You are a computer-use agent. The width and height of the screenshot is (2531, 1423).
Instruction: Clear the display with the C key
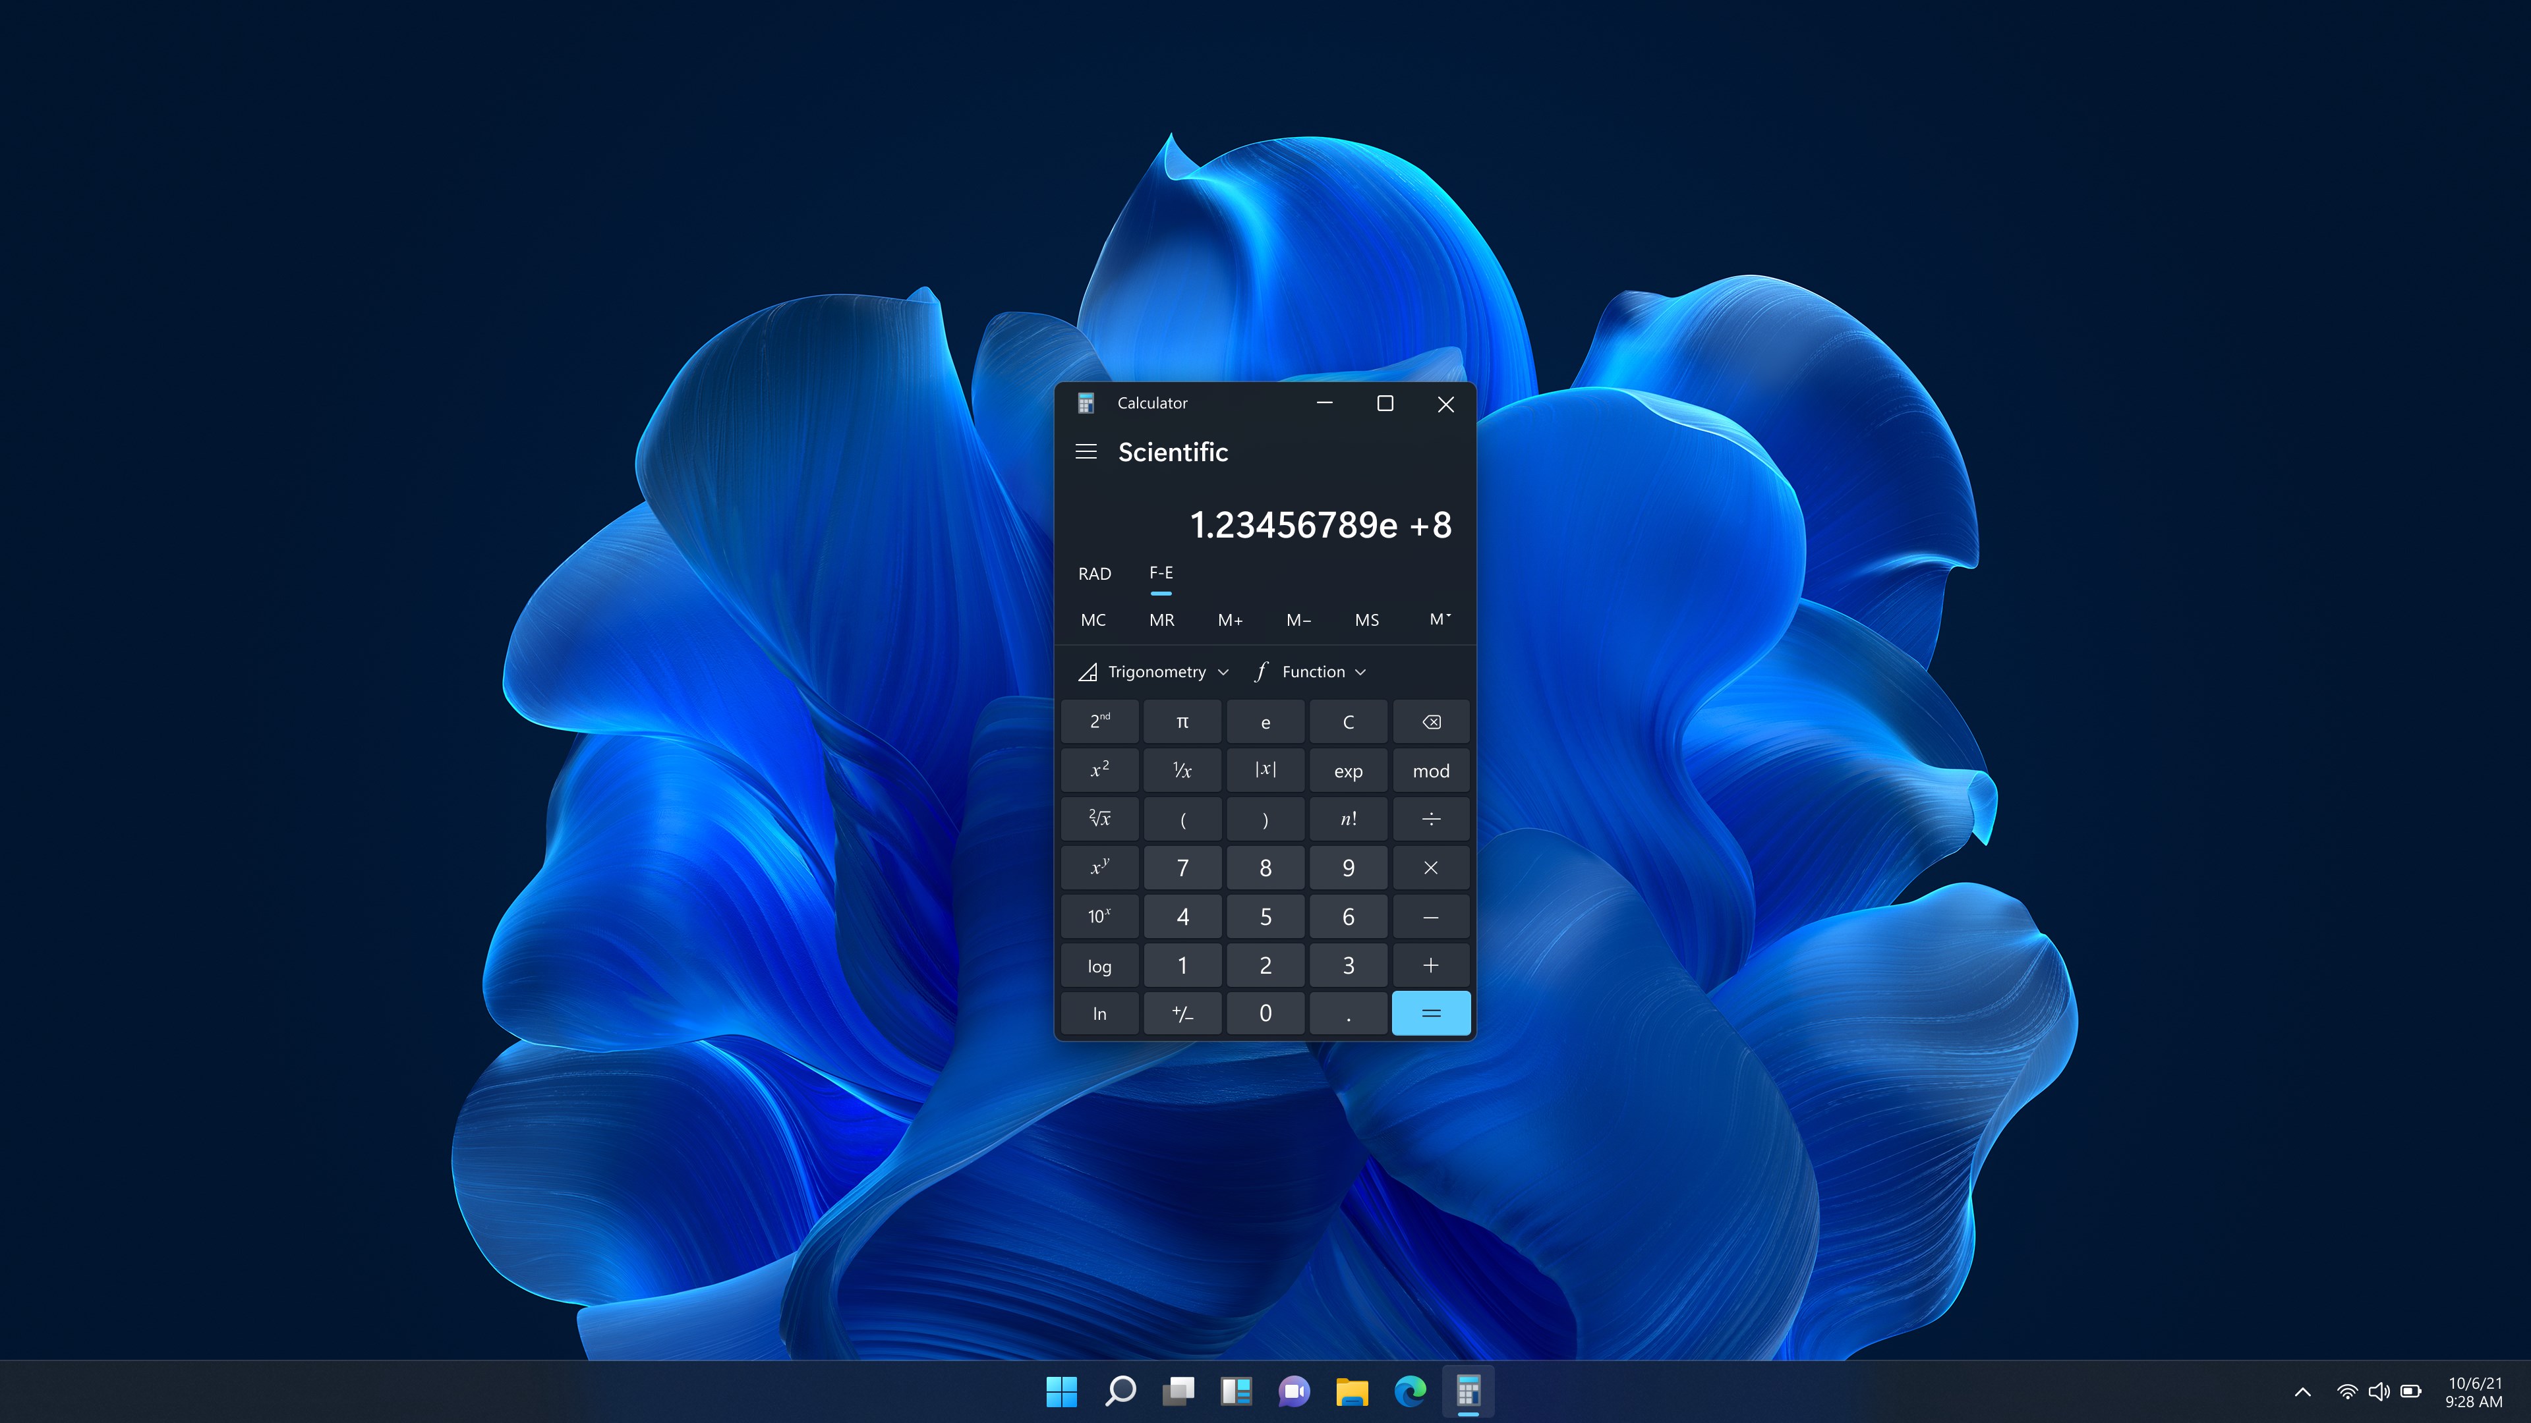pyautogui.click(x=1348, y=721)
